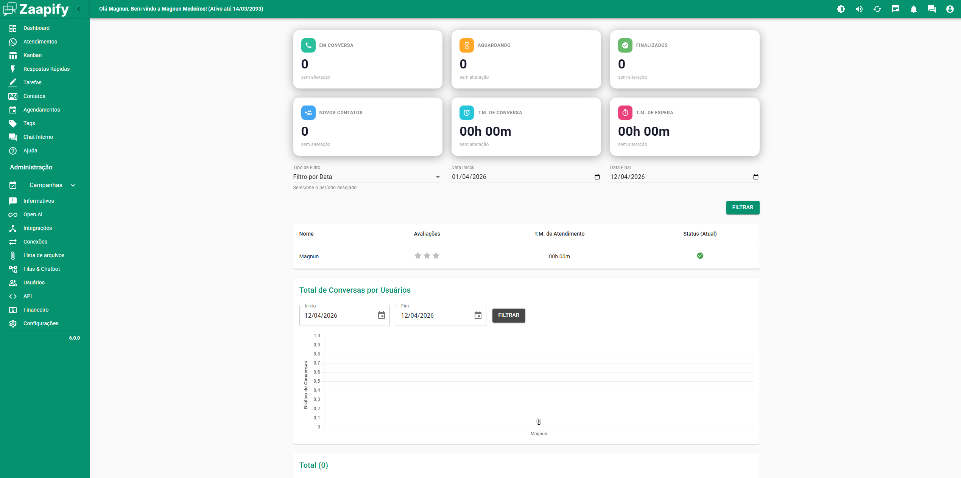The image size is (961, 478).
Task: Open the internal chat bubbles icon in header
Action: tap(931, 9)
